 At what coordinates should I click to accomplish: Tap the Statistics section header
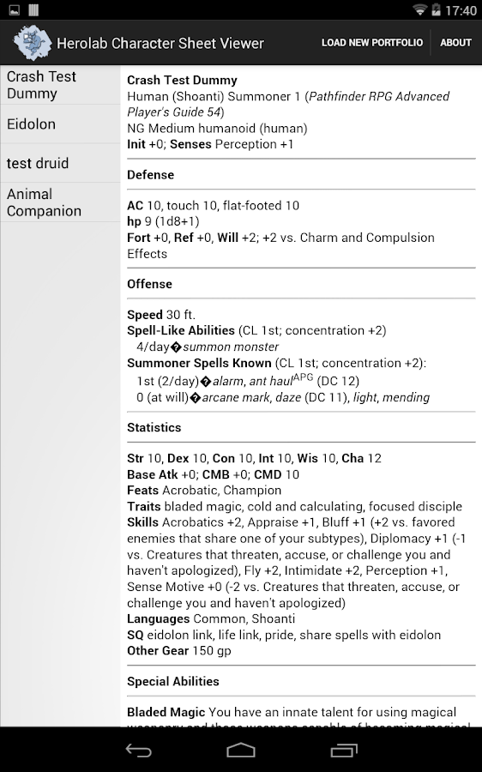pos(154,427)
